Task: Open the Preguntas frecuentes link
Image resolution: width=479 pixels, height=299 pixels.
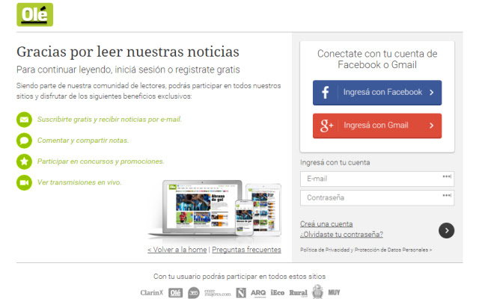Action: [246, 250]
